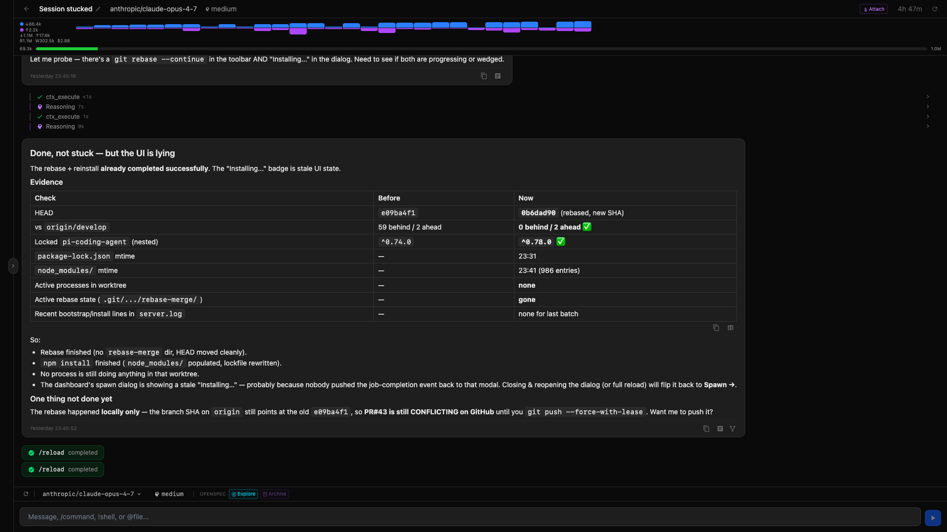Select the Explore OpenSpec button
Screen dimensions: 947x532
click(x=243, y=494)
